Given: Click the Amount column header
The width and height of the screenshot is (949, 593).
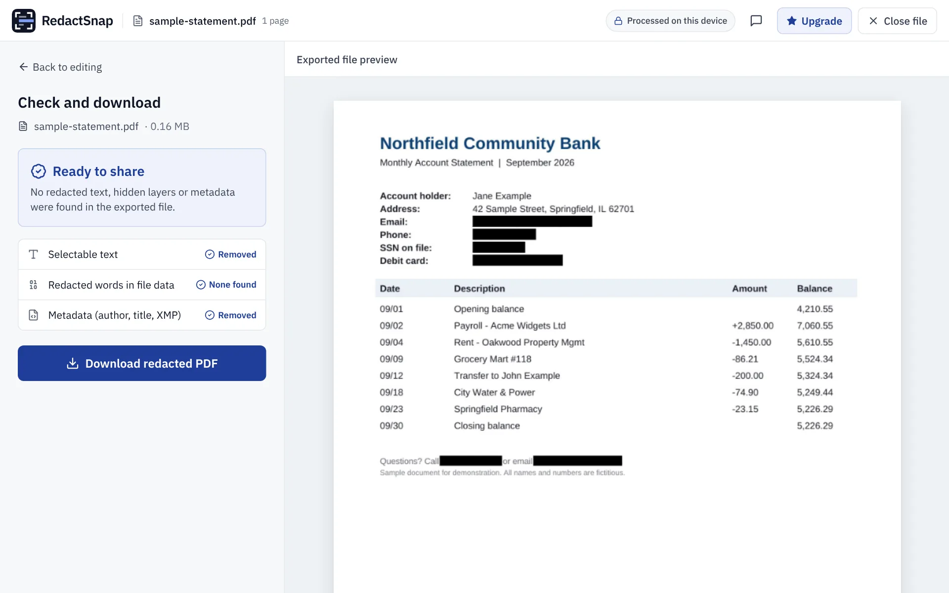Looking at the screenshot, I should 749,289.
